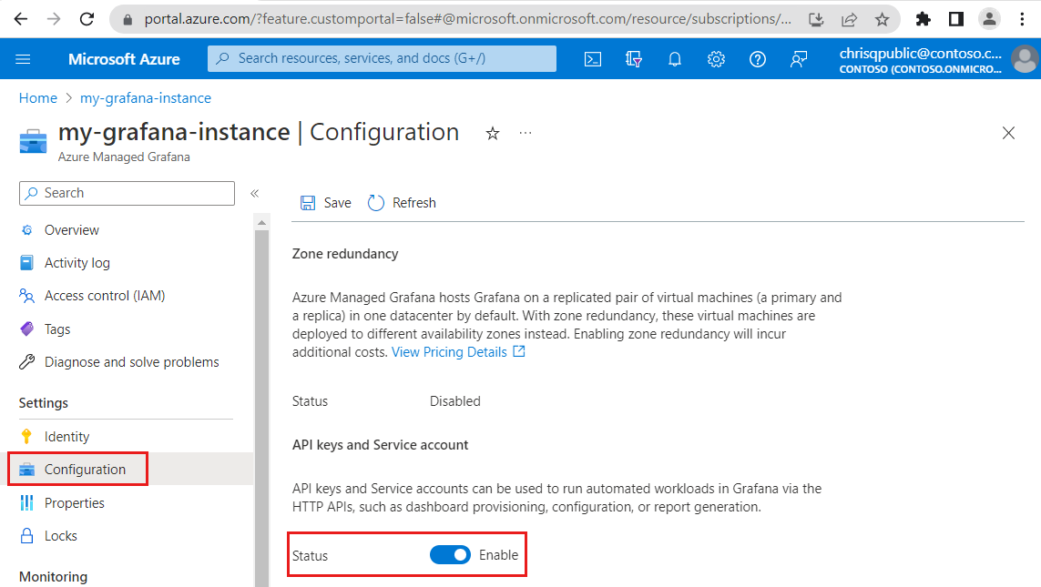The width and height of the screenshot is (1041, 587).
Task: Open the directories and subscriptions filter
Action: [632, 59]
